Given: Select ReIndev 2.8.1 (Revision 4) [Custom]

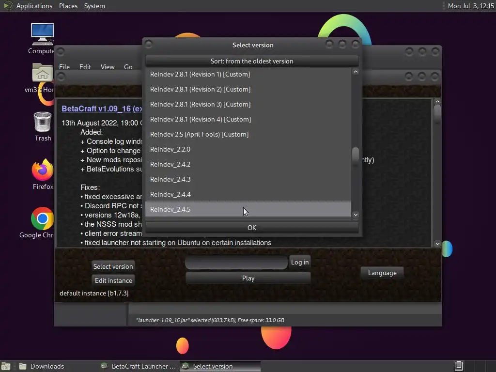Looking at the screenshot, I should 248,119.
